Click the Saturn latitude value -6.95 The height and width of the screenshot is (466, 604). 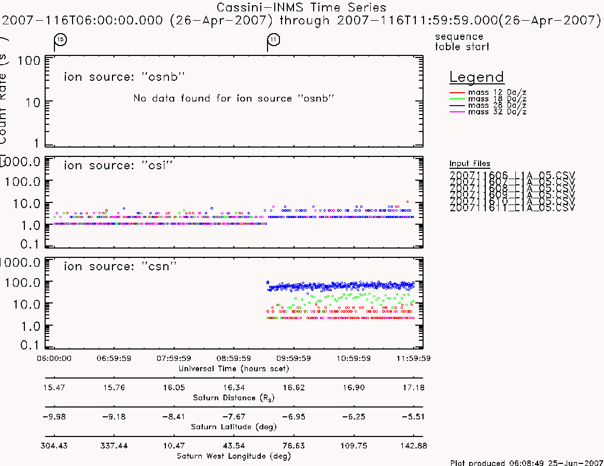[294, 417]
